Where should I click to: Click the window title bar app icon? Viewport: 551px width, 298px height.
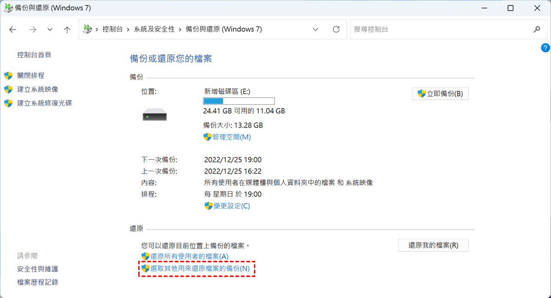(8, 8)
